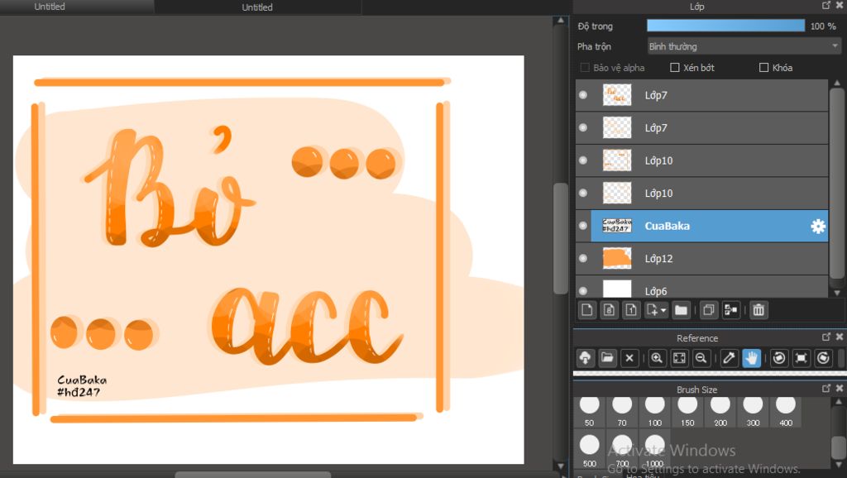The image size is (847, 478).
Task: Choose brush size 150
Action: [x=687, y=411]
